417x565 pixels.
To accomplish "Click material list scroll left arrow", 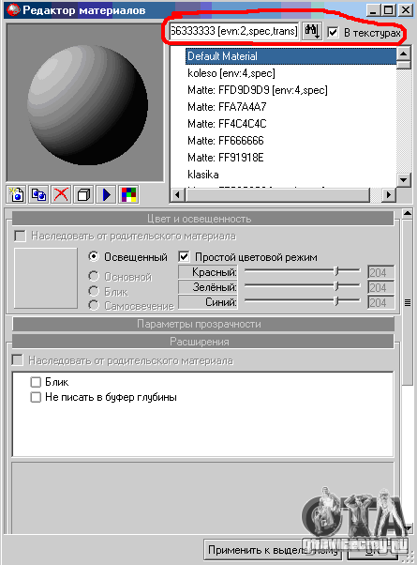I will (177, 195).
